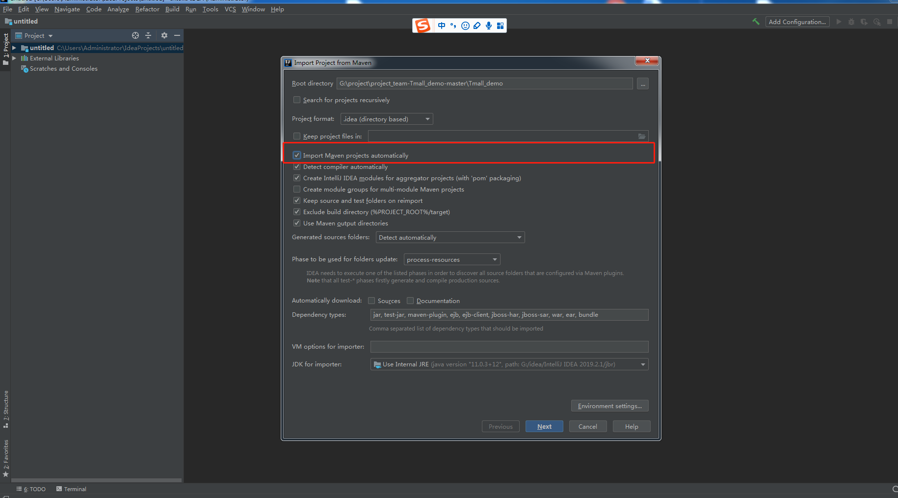Click the punctuation mode icon in IME bar
This screenshot has height=498, width=898.
[x=453, y=26]
